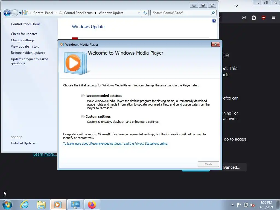
Task: Click the muted volume tray icon
Action: (252, 205)
